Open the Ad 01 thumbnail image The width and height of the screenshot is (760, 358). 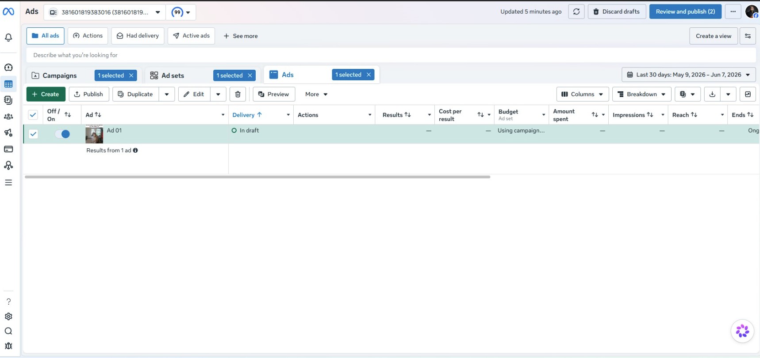[x=94, y=134]
